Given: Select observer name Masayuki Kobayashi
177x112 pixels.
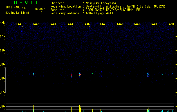Looking at the screenshot, I should tap(101, 3).
